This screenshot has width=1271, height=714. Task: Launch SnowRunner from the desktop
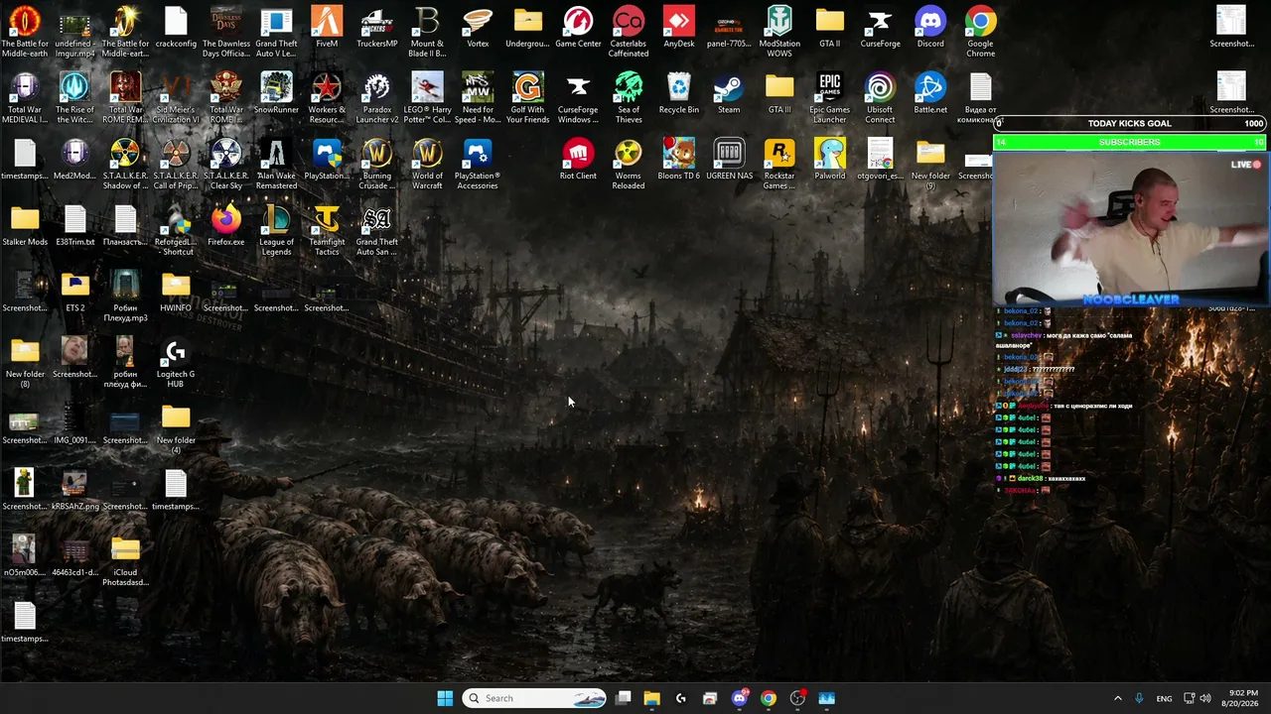pyautogui.click(x=276, y=93)
